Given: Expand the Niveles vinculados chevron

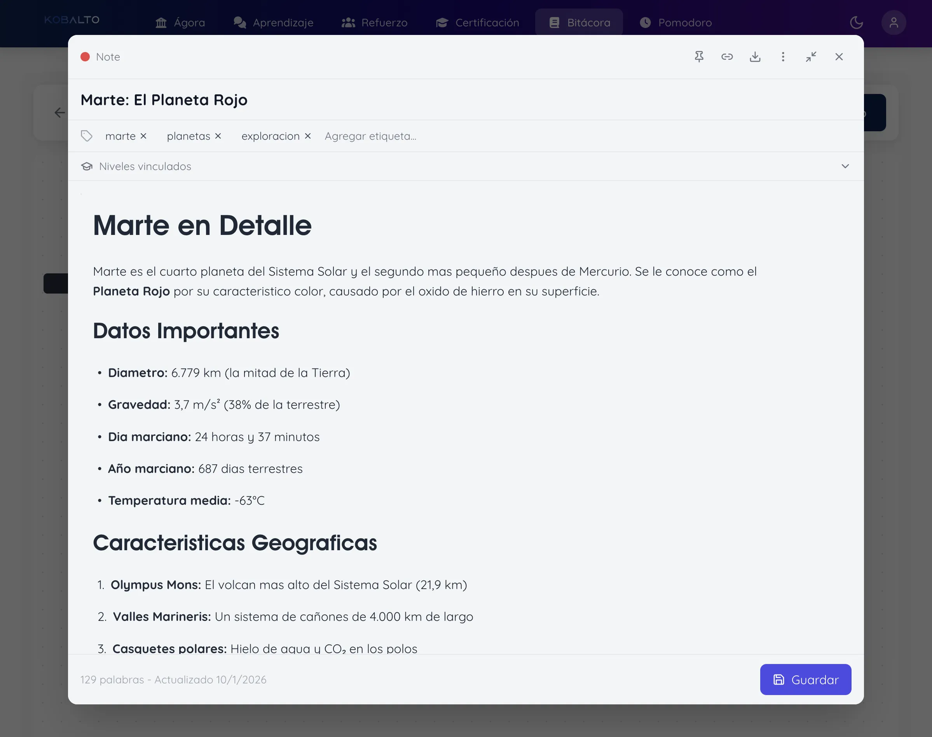Looking at the screenshot, I should (845, 166).
